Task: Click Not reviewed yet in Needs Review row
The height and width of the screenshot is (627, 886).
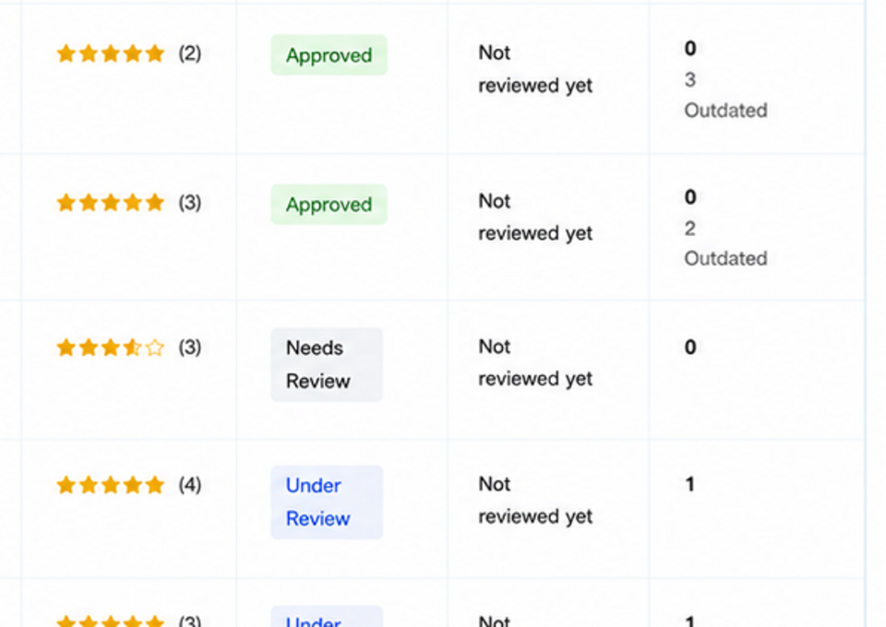Action: click(535, 362)
